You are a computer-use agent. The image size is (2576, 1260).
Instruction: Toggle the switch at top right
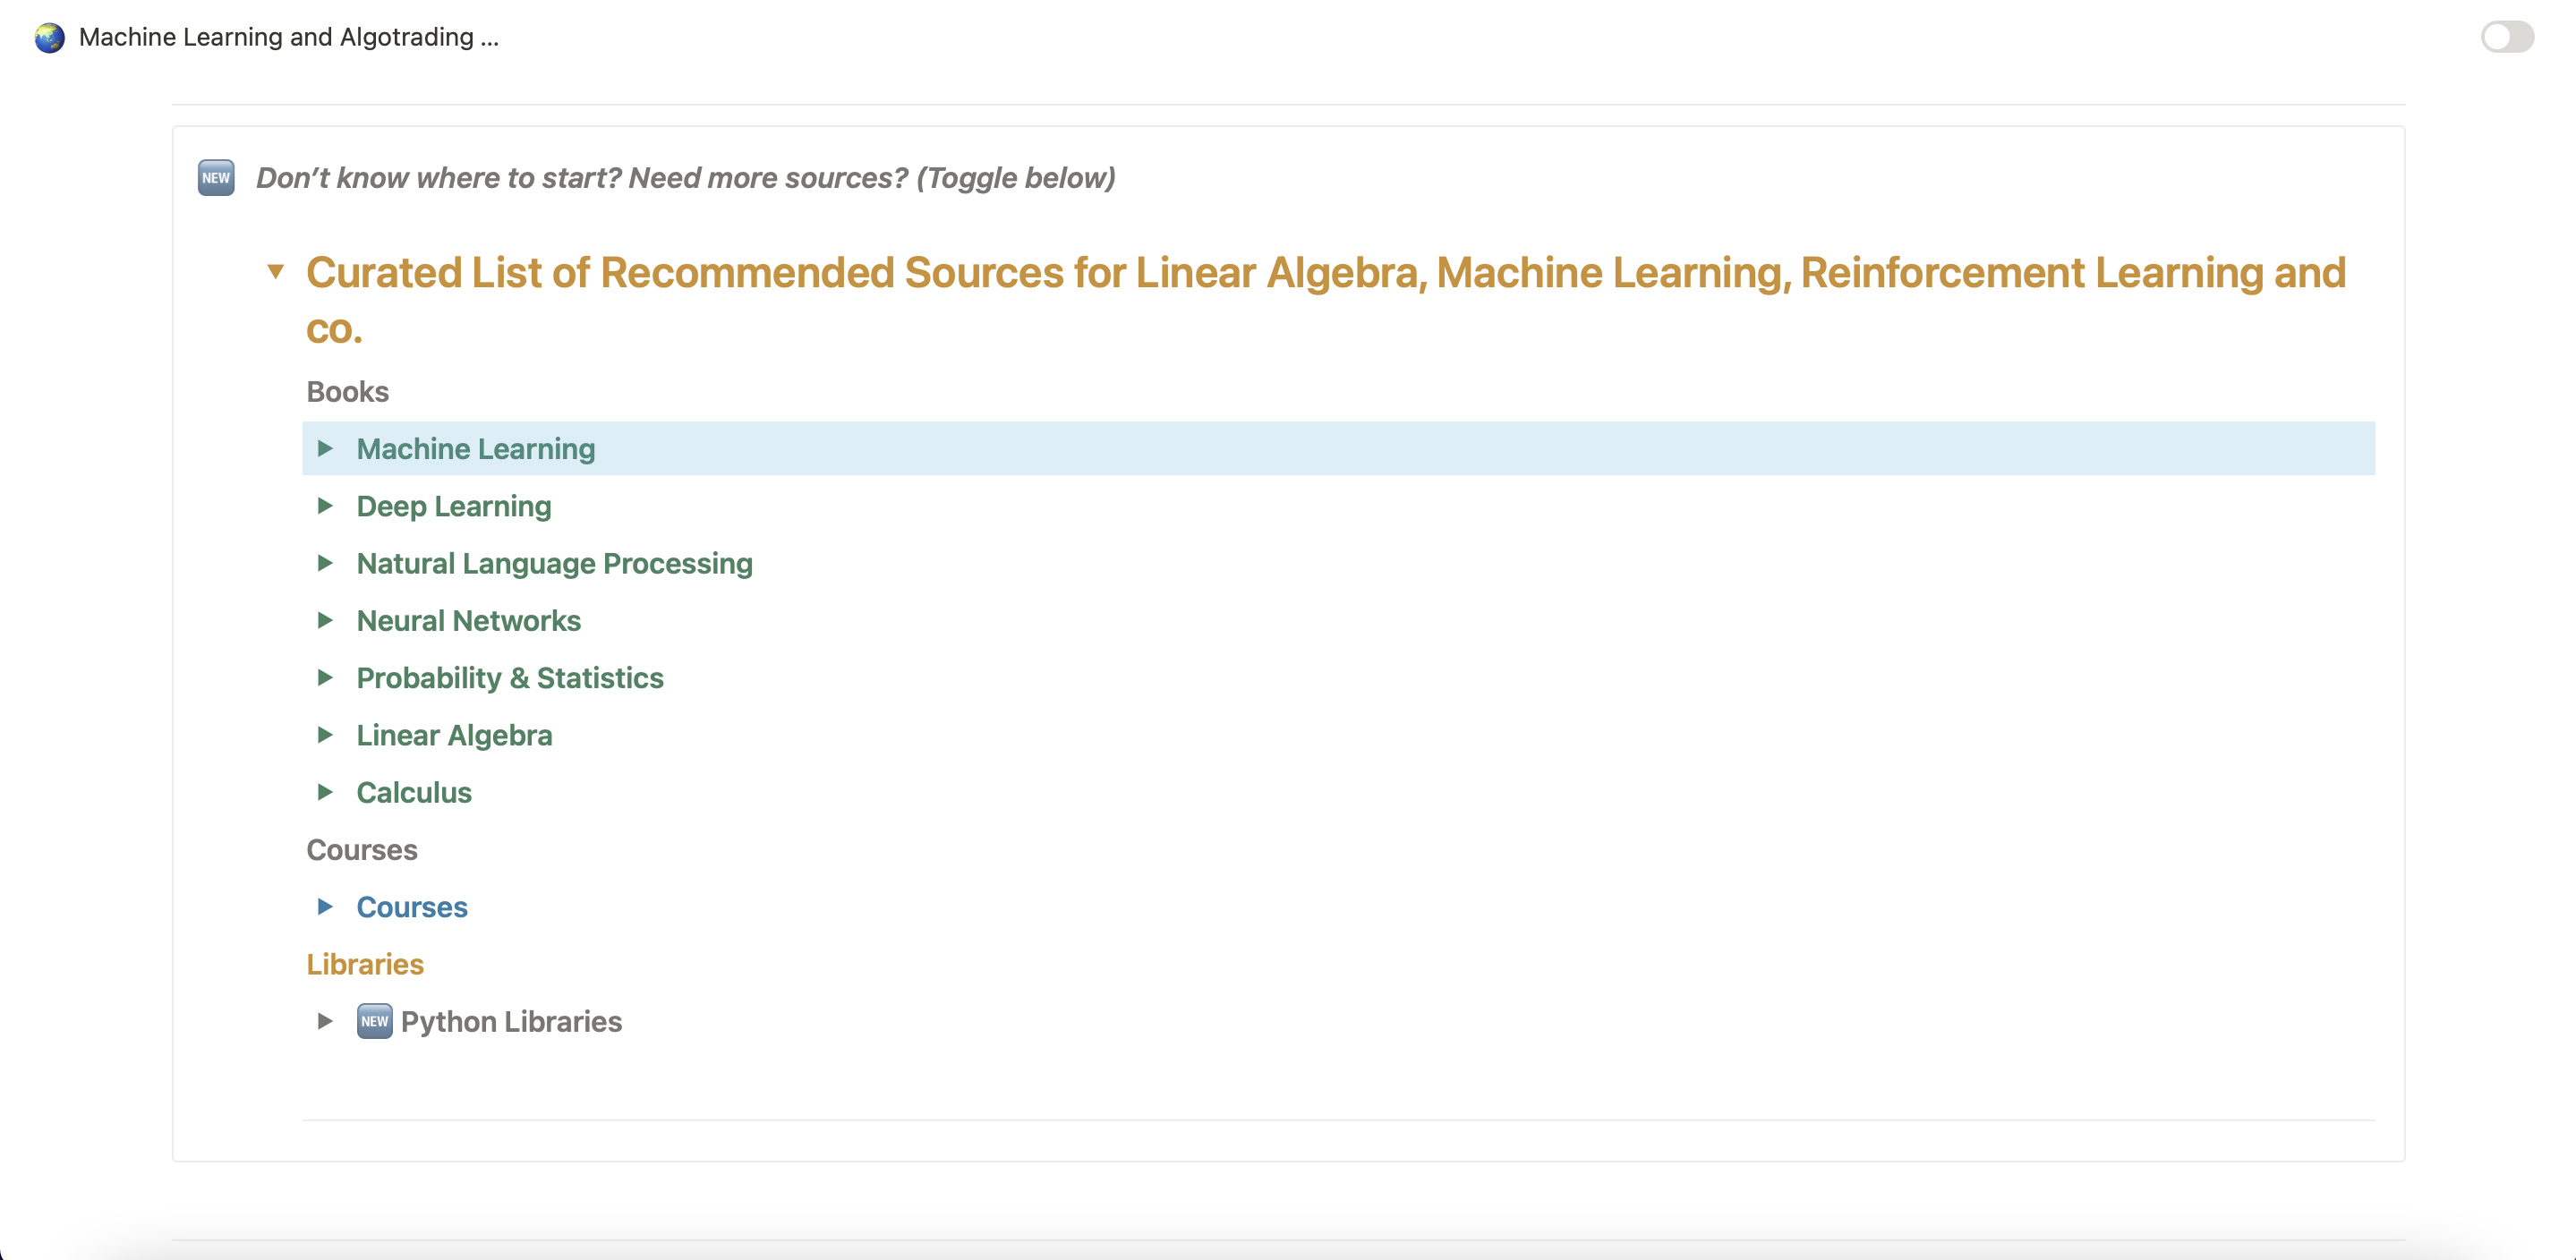pos(2506,38)
